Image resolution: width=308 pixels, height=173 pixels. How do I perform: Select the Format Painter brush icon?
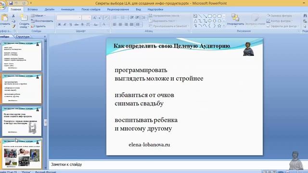click(13, 26)
